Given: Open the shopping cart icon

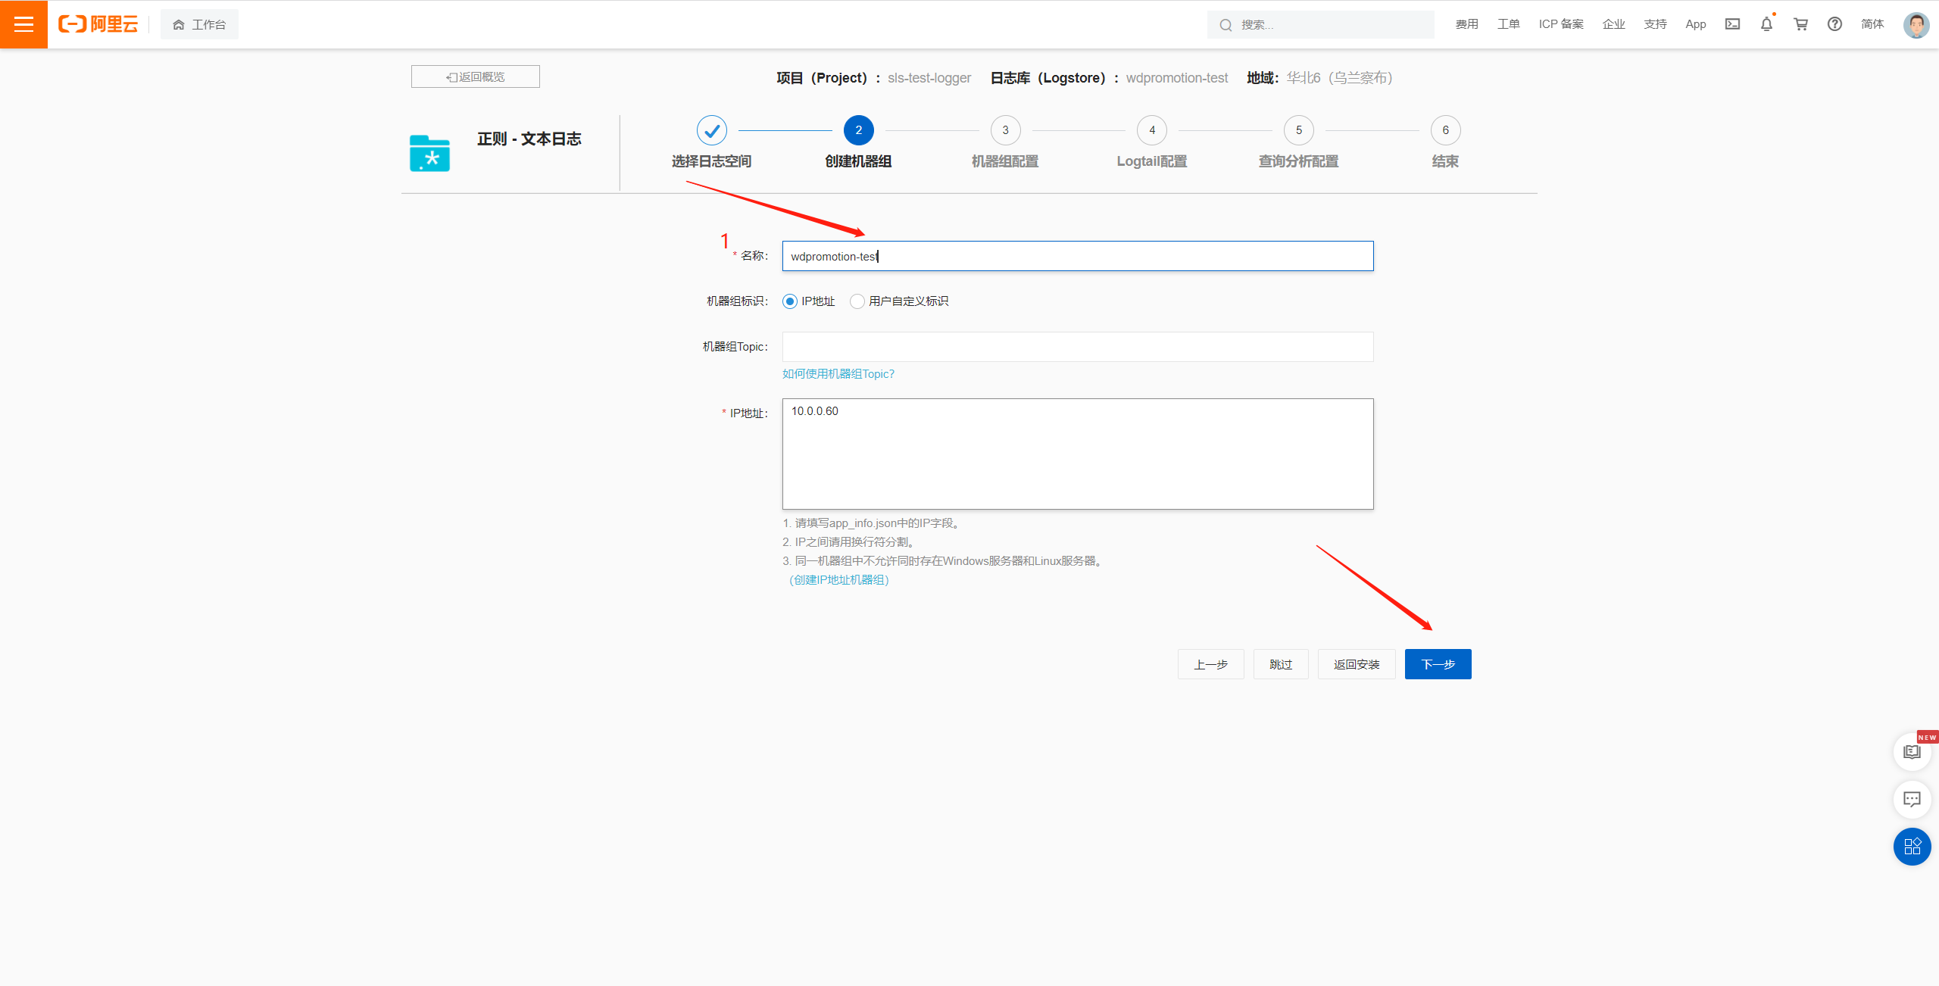Looking at the screenshot, I should 1800,24.
